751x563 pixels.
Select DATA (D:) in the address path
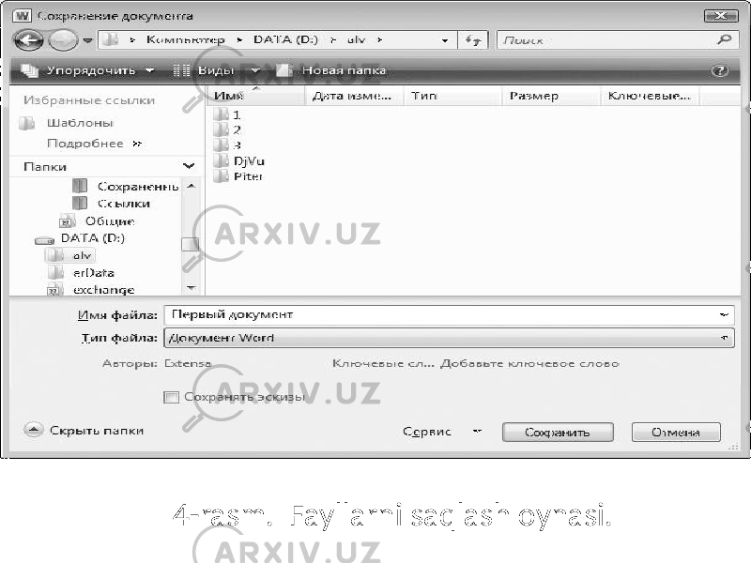pyautogui.click(x=285, y=39)
